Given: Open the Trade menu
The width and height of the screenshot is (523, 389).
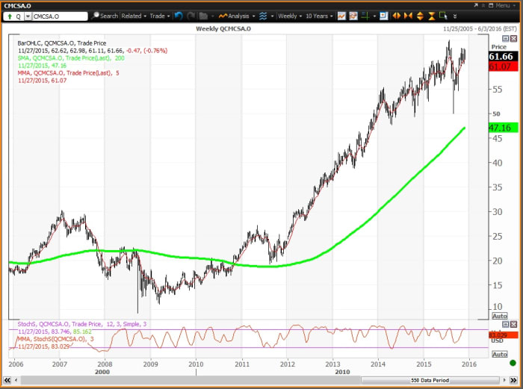Looking at the screenshot, I should [x=159, y=16].
